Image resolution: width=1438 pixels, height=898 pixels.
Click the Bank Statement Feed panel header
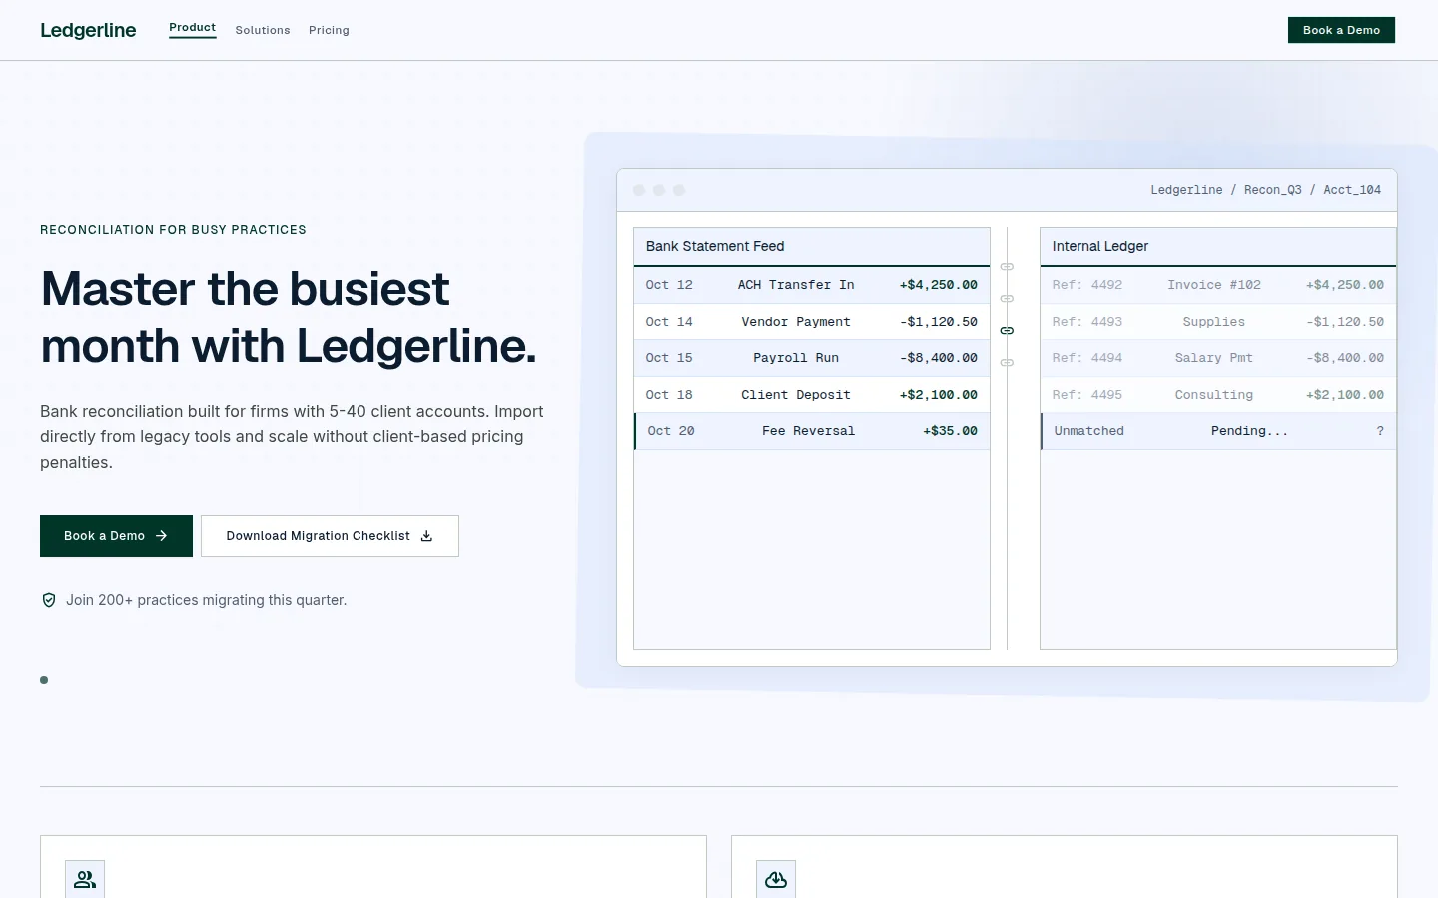(812, 247)
